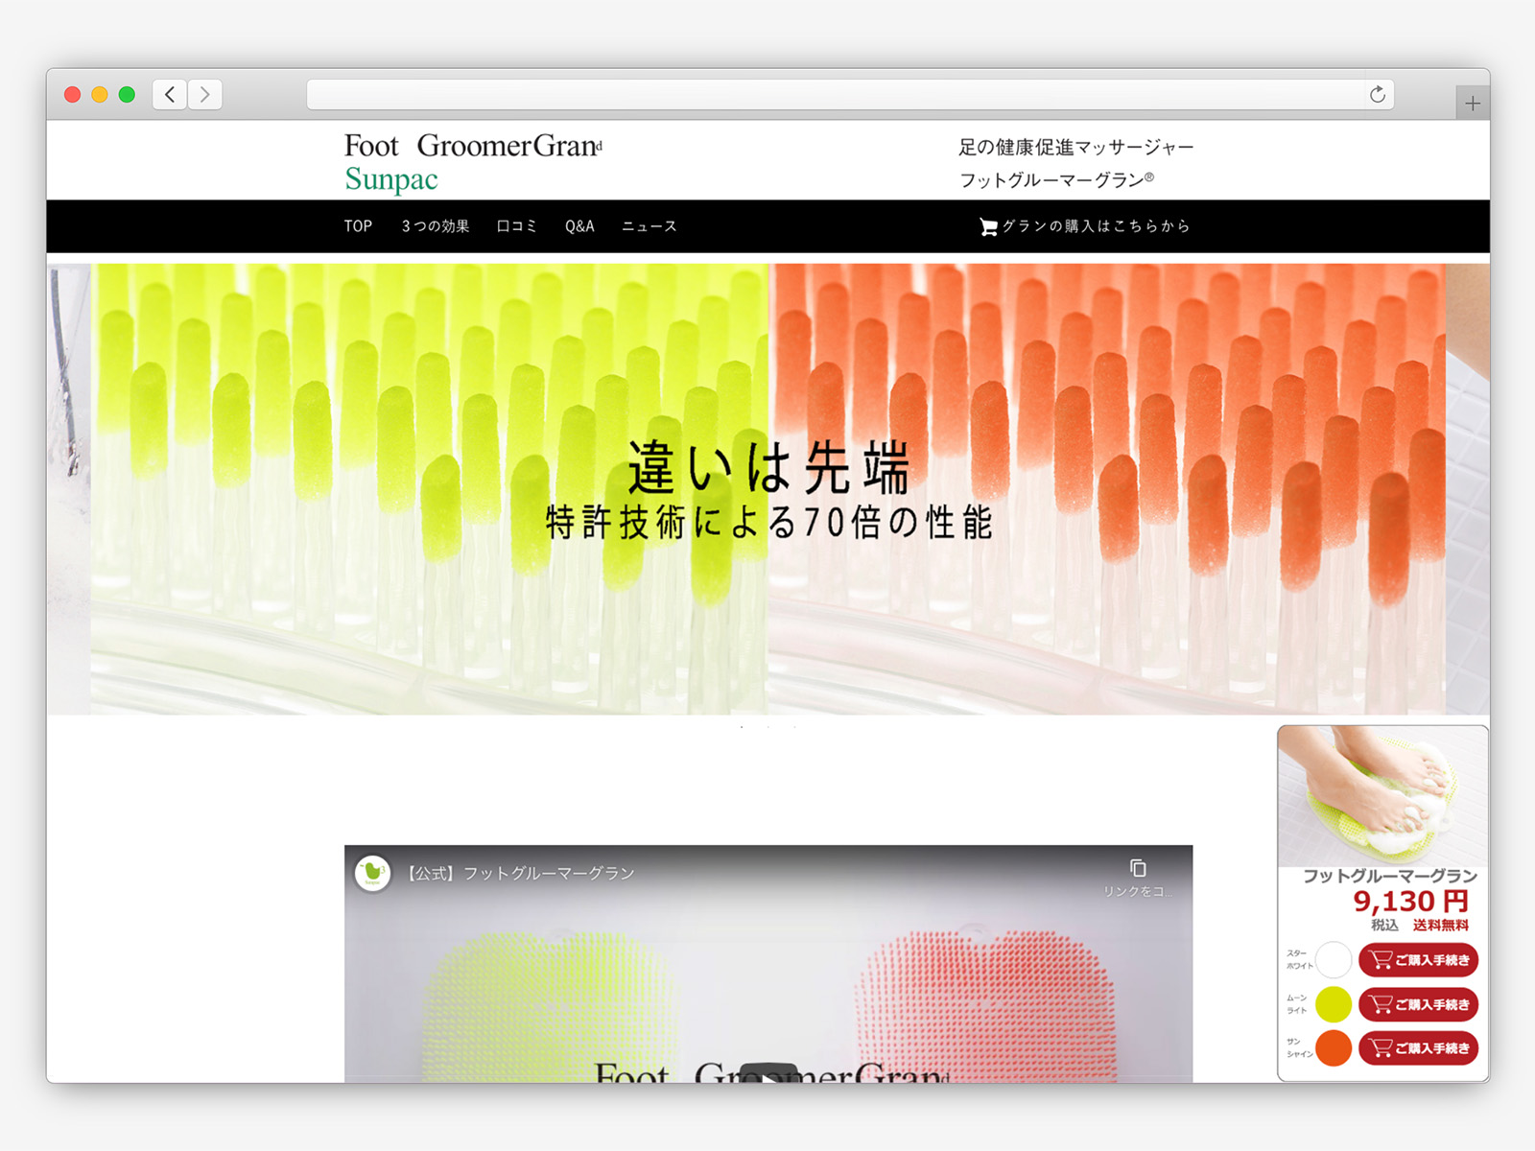
Task: Click ご購入手続き button for Star White
Action: (1418, 960)
